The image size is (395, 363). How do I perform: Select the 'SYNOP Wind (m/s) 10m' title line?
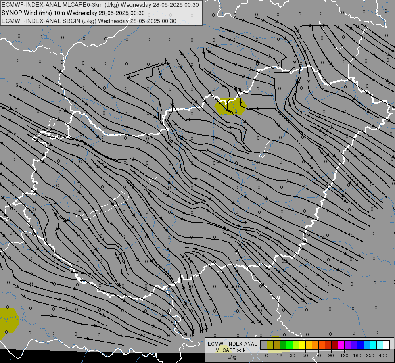point(33,13)
